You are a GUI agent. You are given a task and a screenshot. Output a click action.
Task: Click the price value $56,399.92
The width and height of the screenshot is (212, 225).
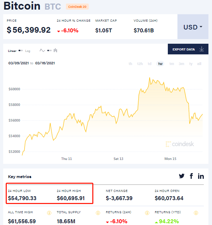coord(29,30)
